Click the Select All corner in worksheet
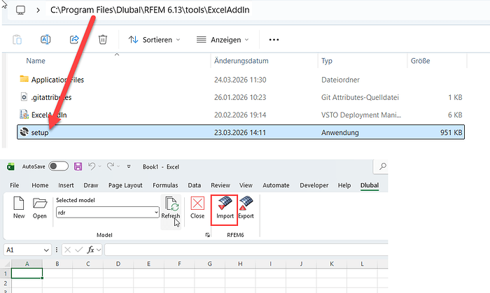This screenshot has height=293, width=490. click(x=6, y=264)
